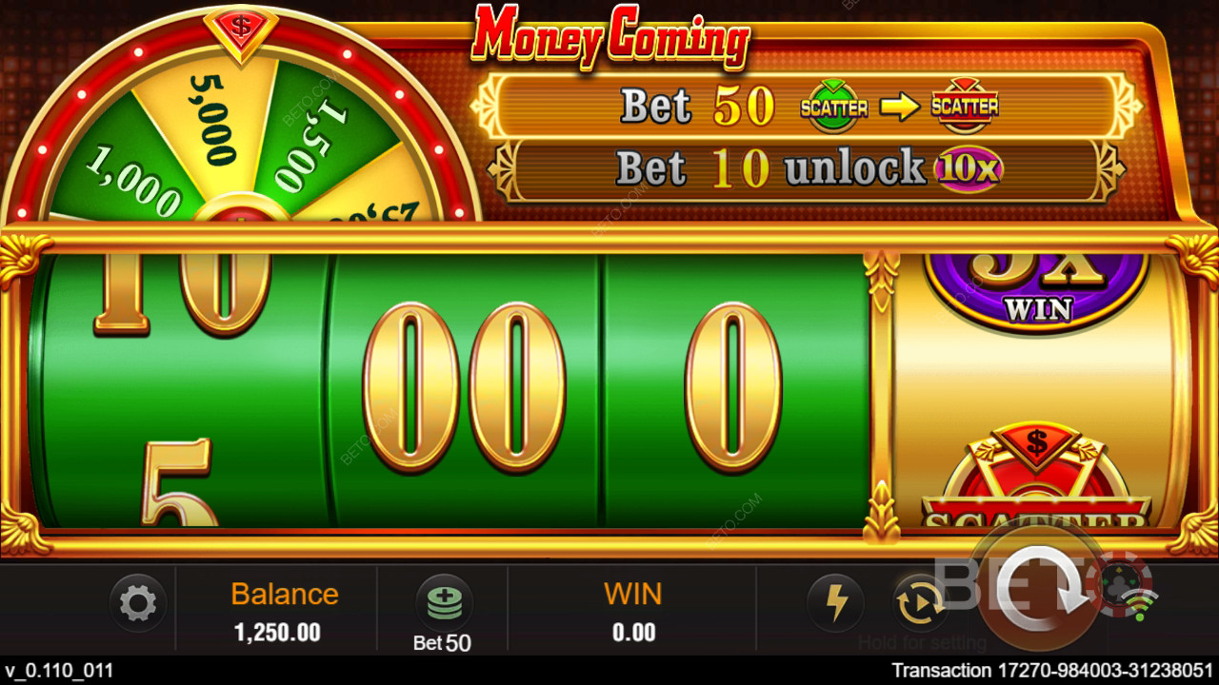Click the Balance amount display
The image size is (1219, 685).
coord(277,633)
